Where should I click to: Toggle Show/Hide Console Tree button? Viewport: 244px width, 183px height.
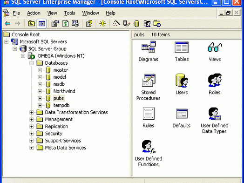[x=42, y=24]
